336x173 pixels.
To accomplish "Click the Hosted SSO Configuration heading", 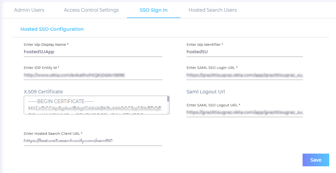I will click(x=52, y=29).
